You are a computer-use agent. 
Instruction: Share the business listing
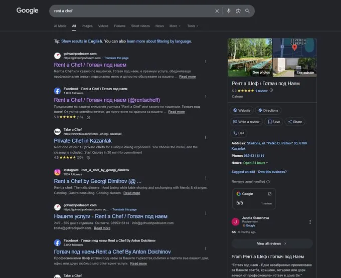[x=295, y=122]
